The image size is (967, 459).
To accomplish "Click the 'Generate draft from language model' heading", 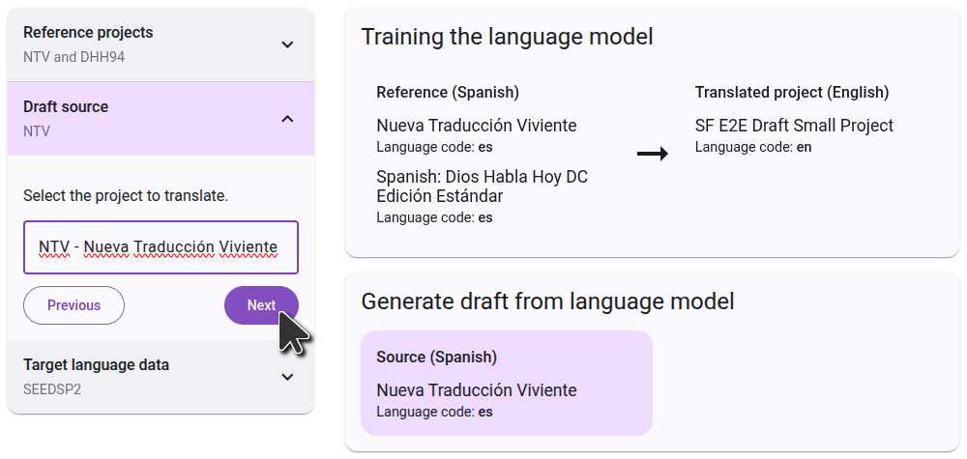I will coord(547,301).
